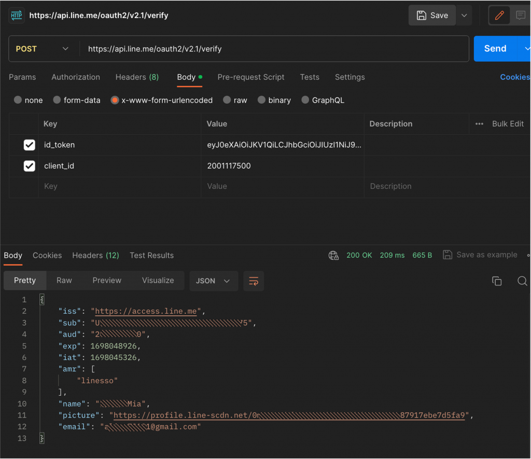
Task: Select the GraphQL body type
Action: click(323, 100)
